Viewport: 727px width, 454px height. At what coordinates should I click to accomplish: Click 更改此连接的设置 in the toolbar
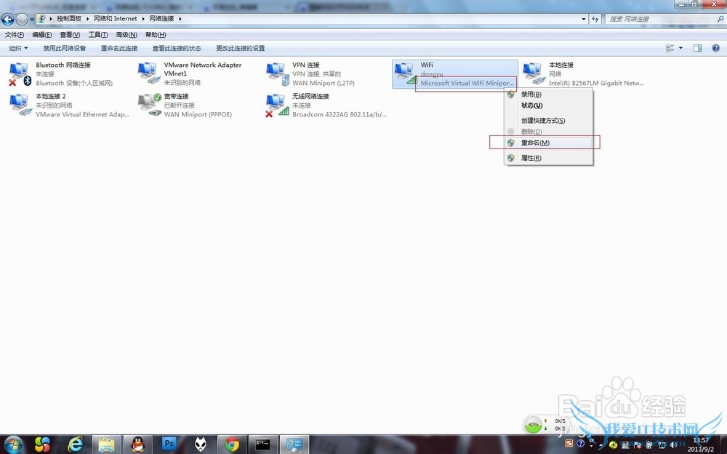tap(240, 48)
